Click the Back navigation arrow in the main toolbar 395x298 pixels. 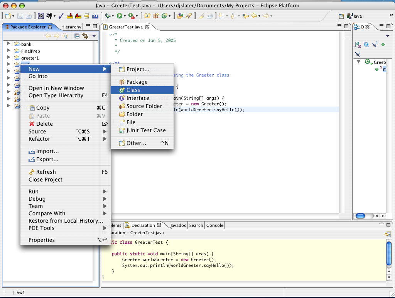click(254, 16)
